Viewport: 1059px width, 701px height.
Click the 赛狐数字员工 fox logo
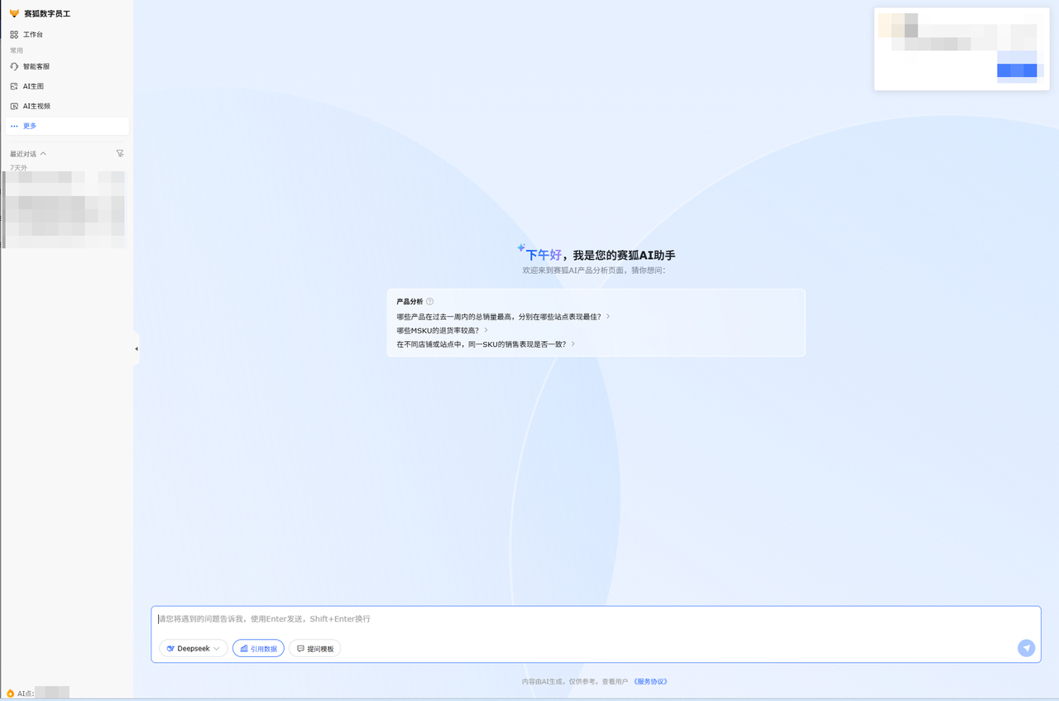14,13
